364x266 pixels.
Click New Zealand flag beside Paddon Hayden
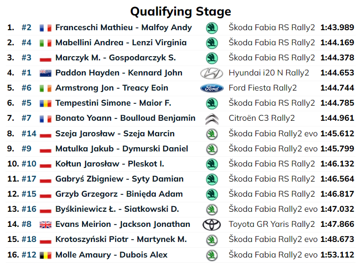45,73
